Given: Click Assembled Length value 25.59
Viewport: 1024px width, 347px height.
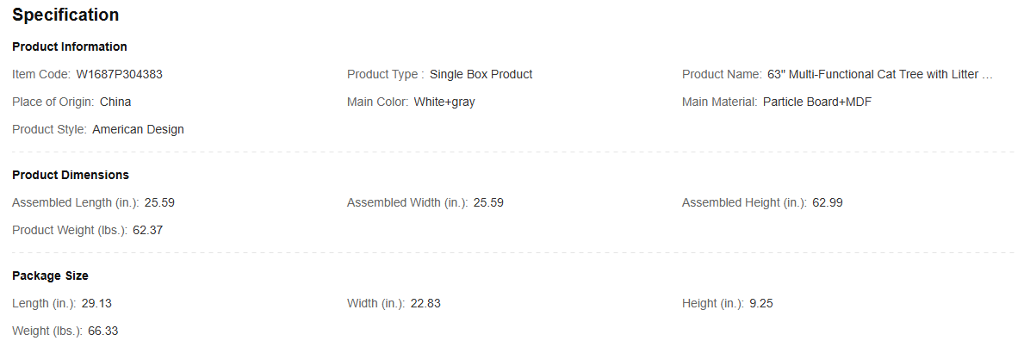Looking at the screenshot, I should pos(160,202).
